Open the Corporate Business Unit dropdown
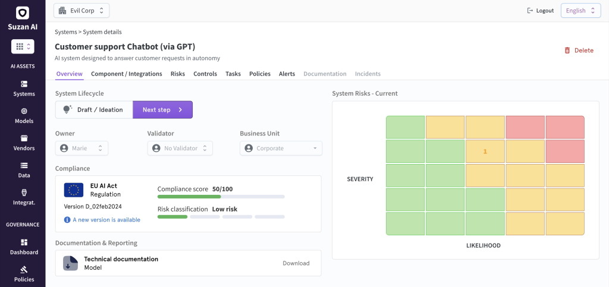Image resolution: width=609 pixels, height=287 pixels. (x=281, y=149)
